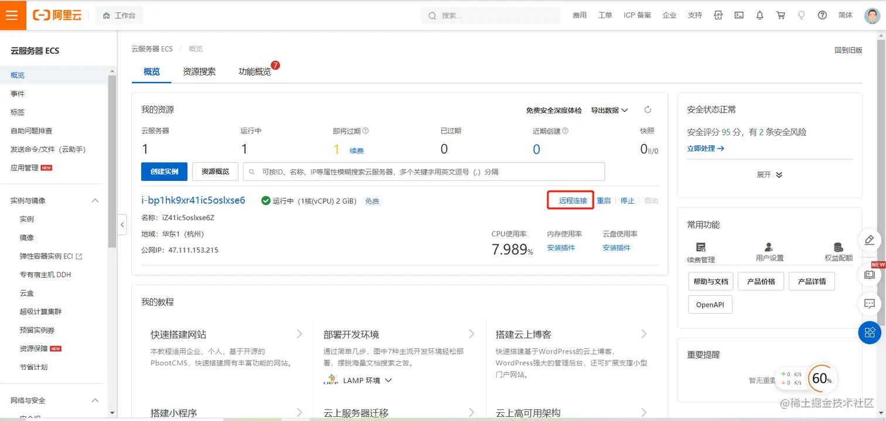Launch Cloud Shell terminal icon
The height and width of the screenshot is (421, 886).
point(739,15)
